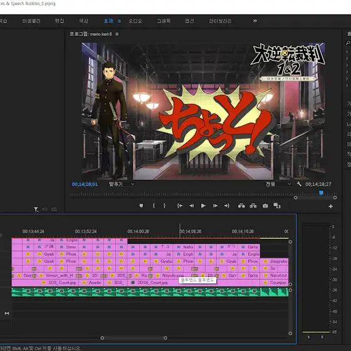
Task: Click the duration 00;14;28;27
Action: tap(318, 184)
